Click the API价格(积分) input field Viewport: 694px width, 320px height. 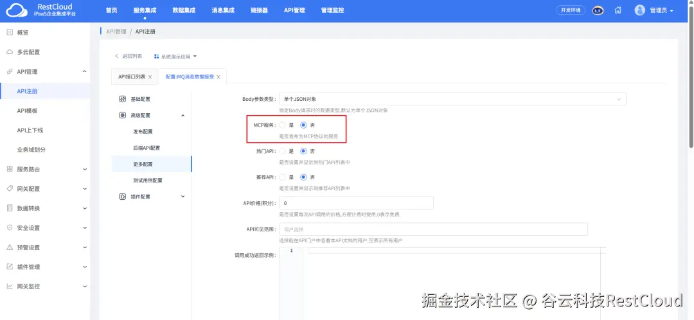[356, 203]
